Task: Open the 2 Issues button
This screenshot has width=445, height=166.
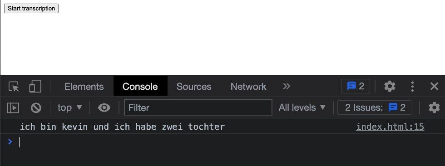Action: click(374, 107)
